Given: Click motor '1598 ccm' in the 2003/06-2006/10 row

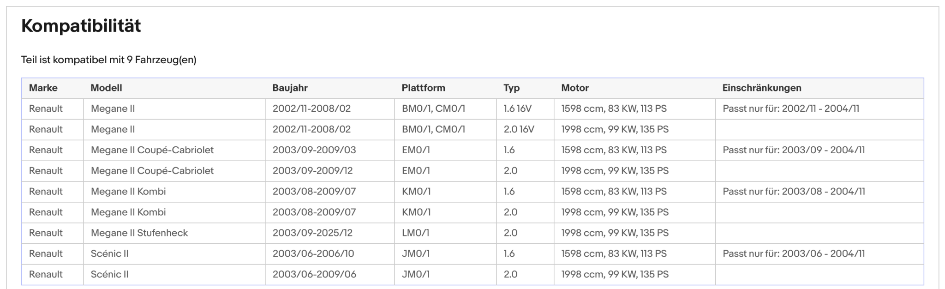Looking at the screenshot, I should tap(614, 253).
